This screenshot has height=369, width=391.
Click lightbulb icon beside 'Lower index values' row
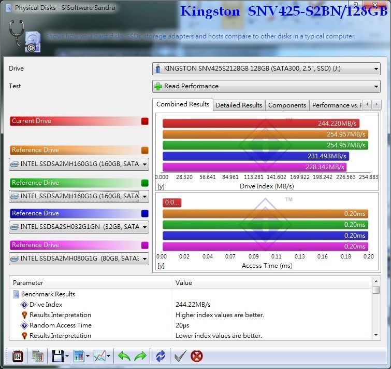coord(24,335)
